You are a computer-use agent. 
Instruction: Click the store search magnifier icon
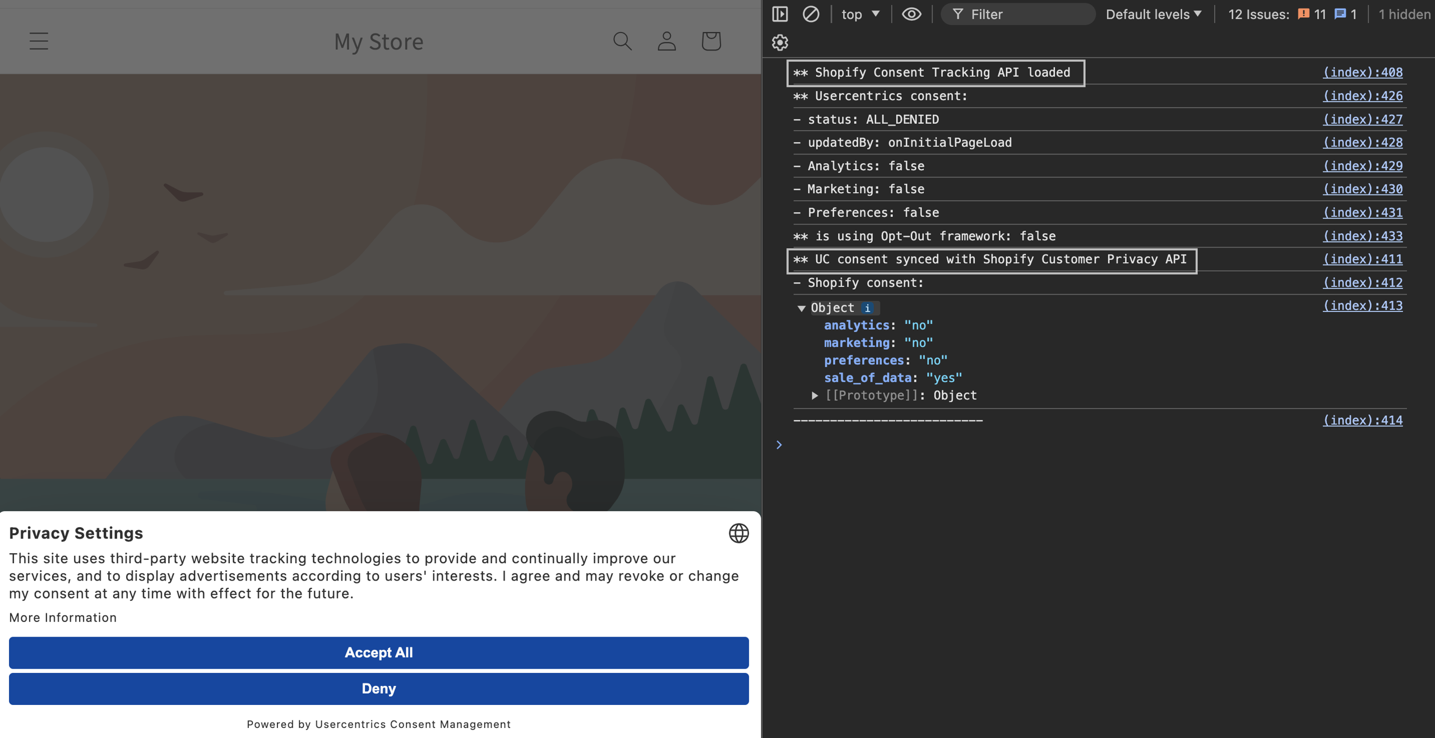pyautogui.click(x=622, y=41)
